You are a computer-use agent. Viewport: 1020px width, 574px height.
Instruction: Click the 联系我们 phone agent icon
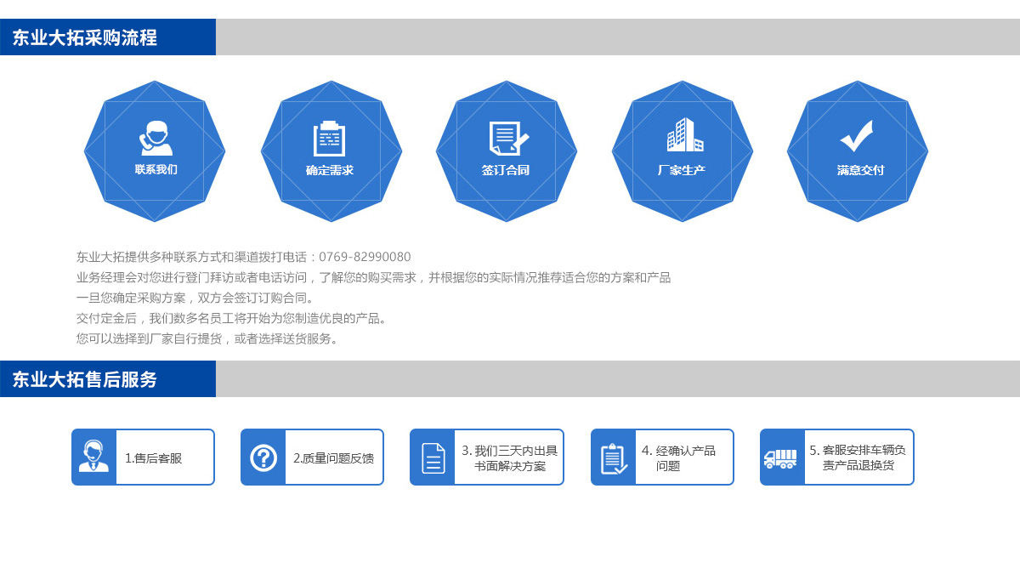156,138
